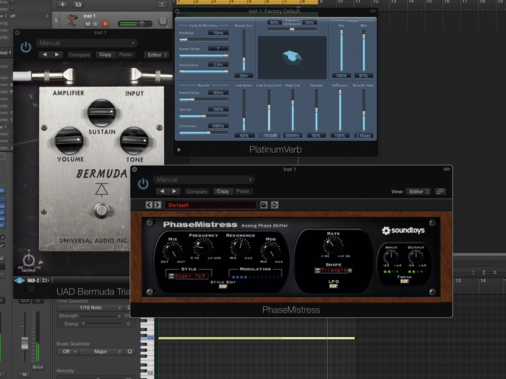
Task: Click the Resonance knob on PhaseMistress
Action: (240, 247)
